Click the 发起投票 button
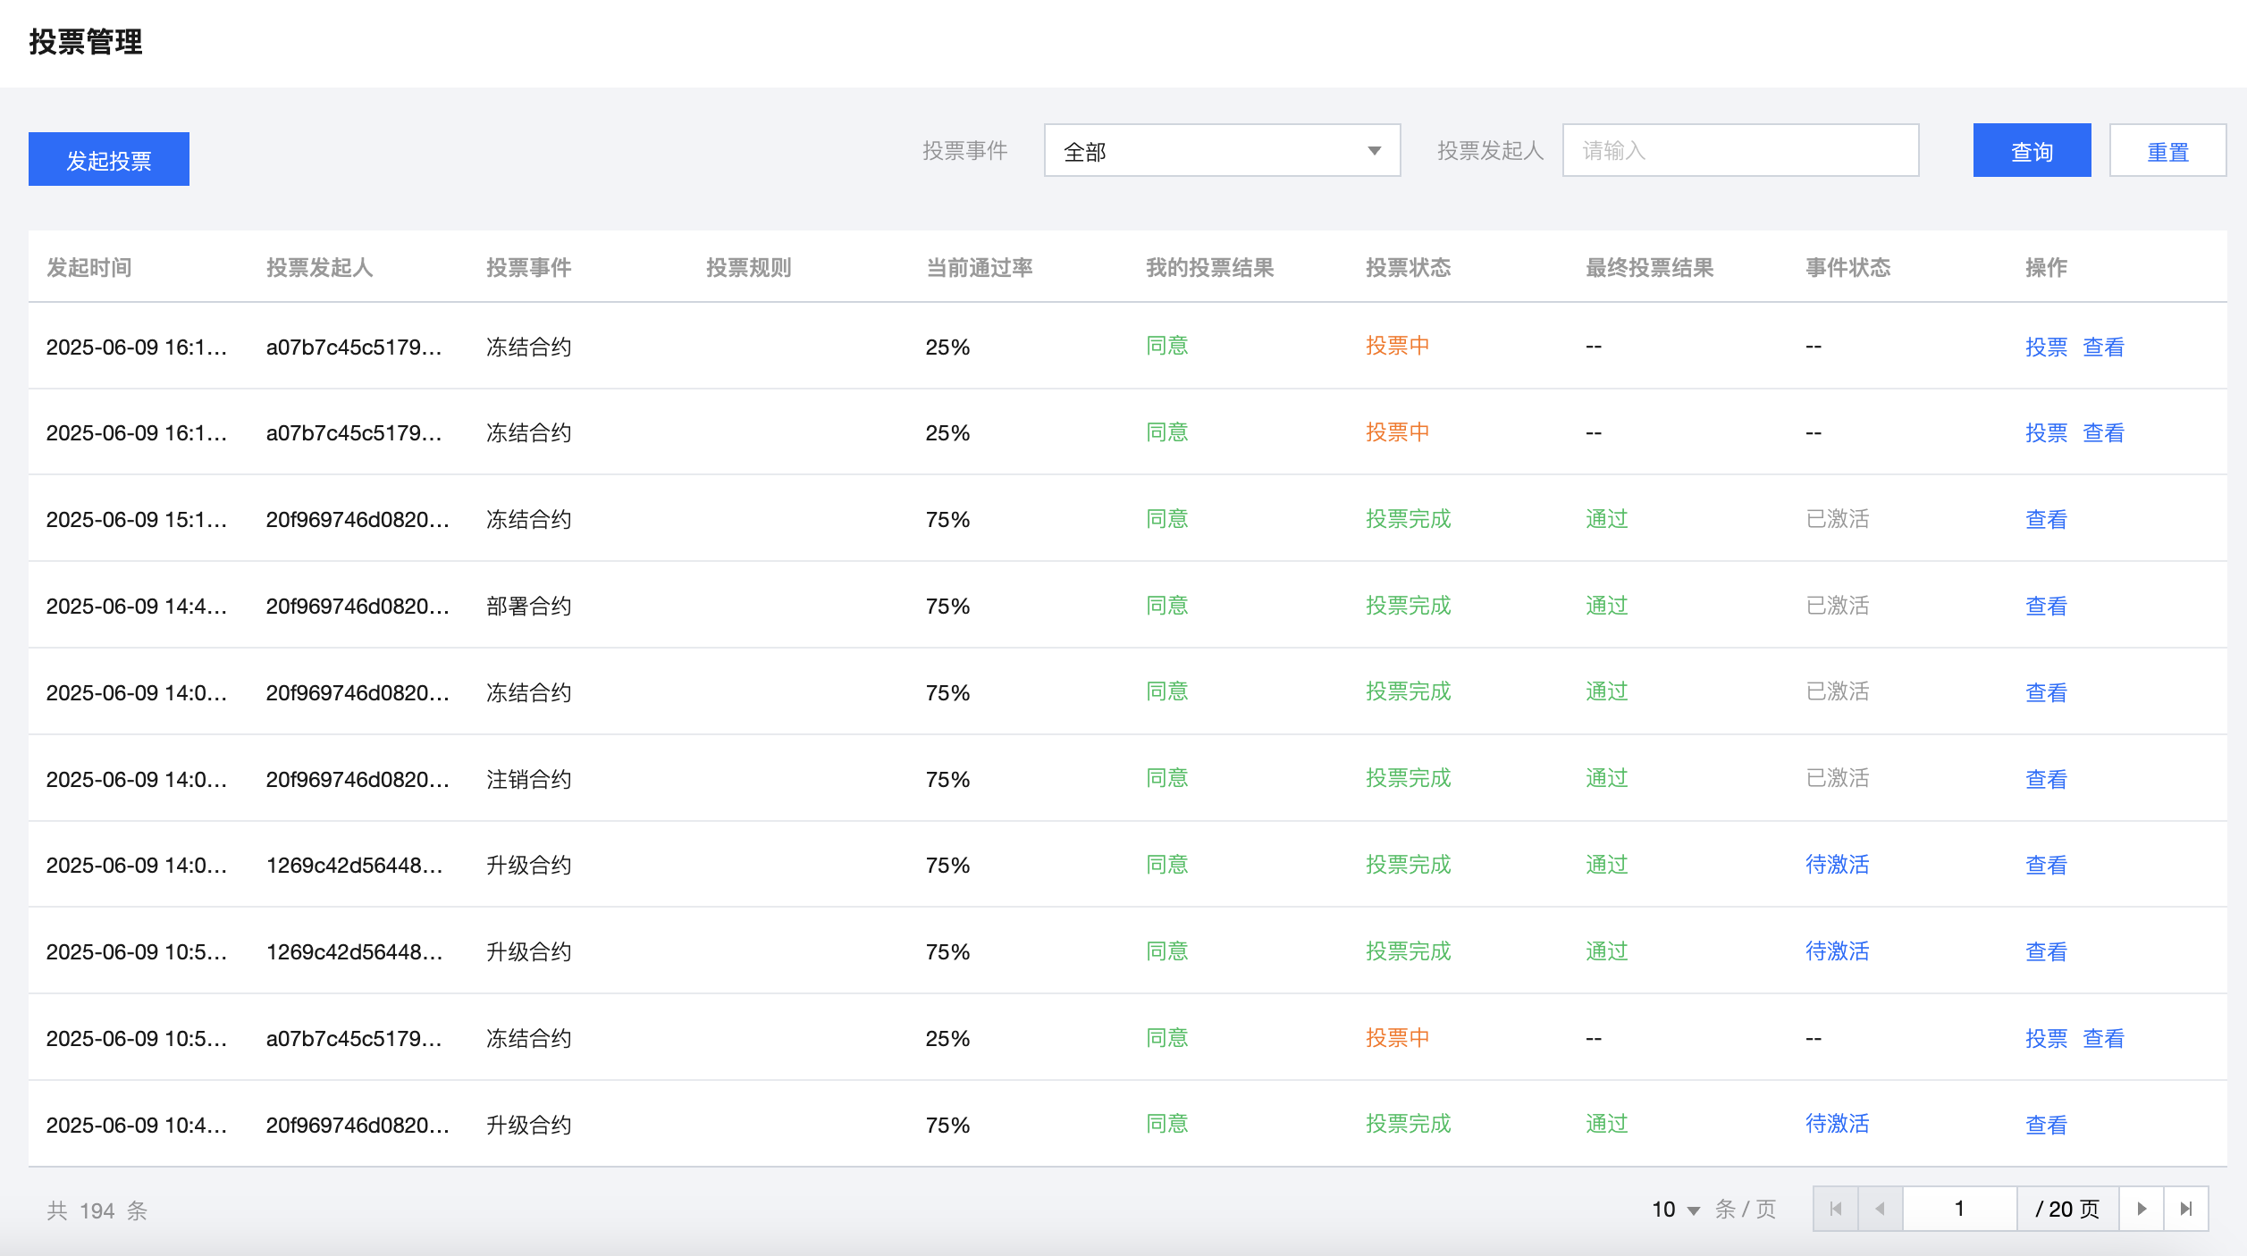The height and width of the screenshot is (1256, 2247). (109, 159)
